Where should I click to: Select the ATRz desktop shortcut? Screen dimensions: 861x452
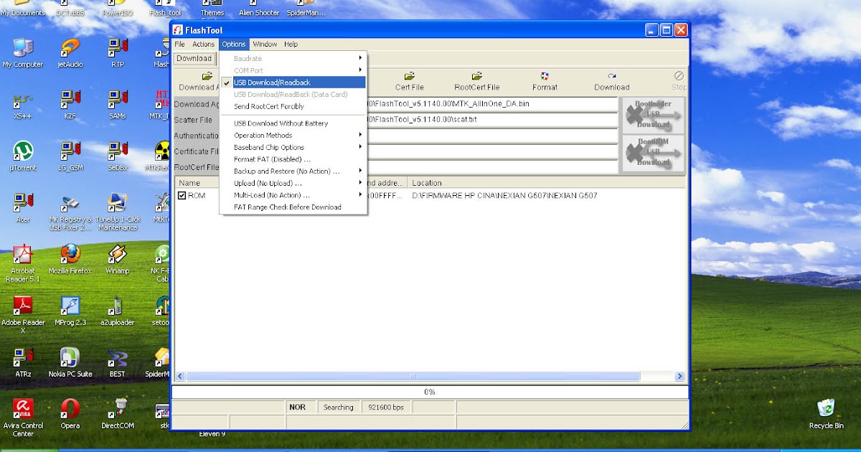click(23, 357)
